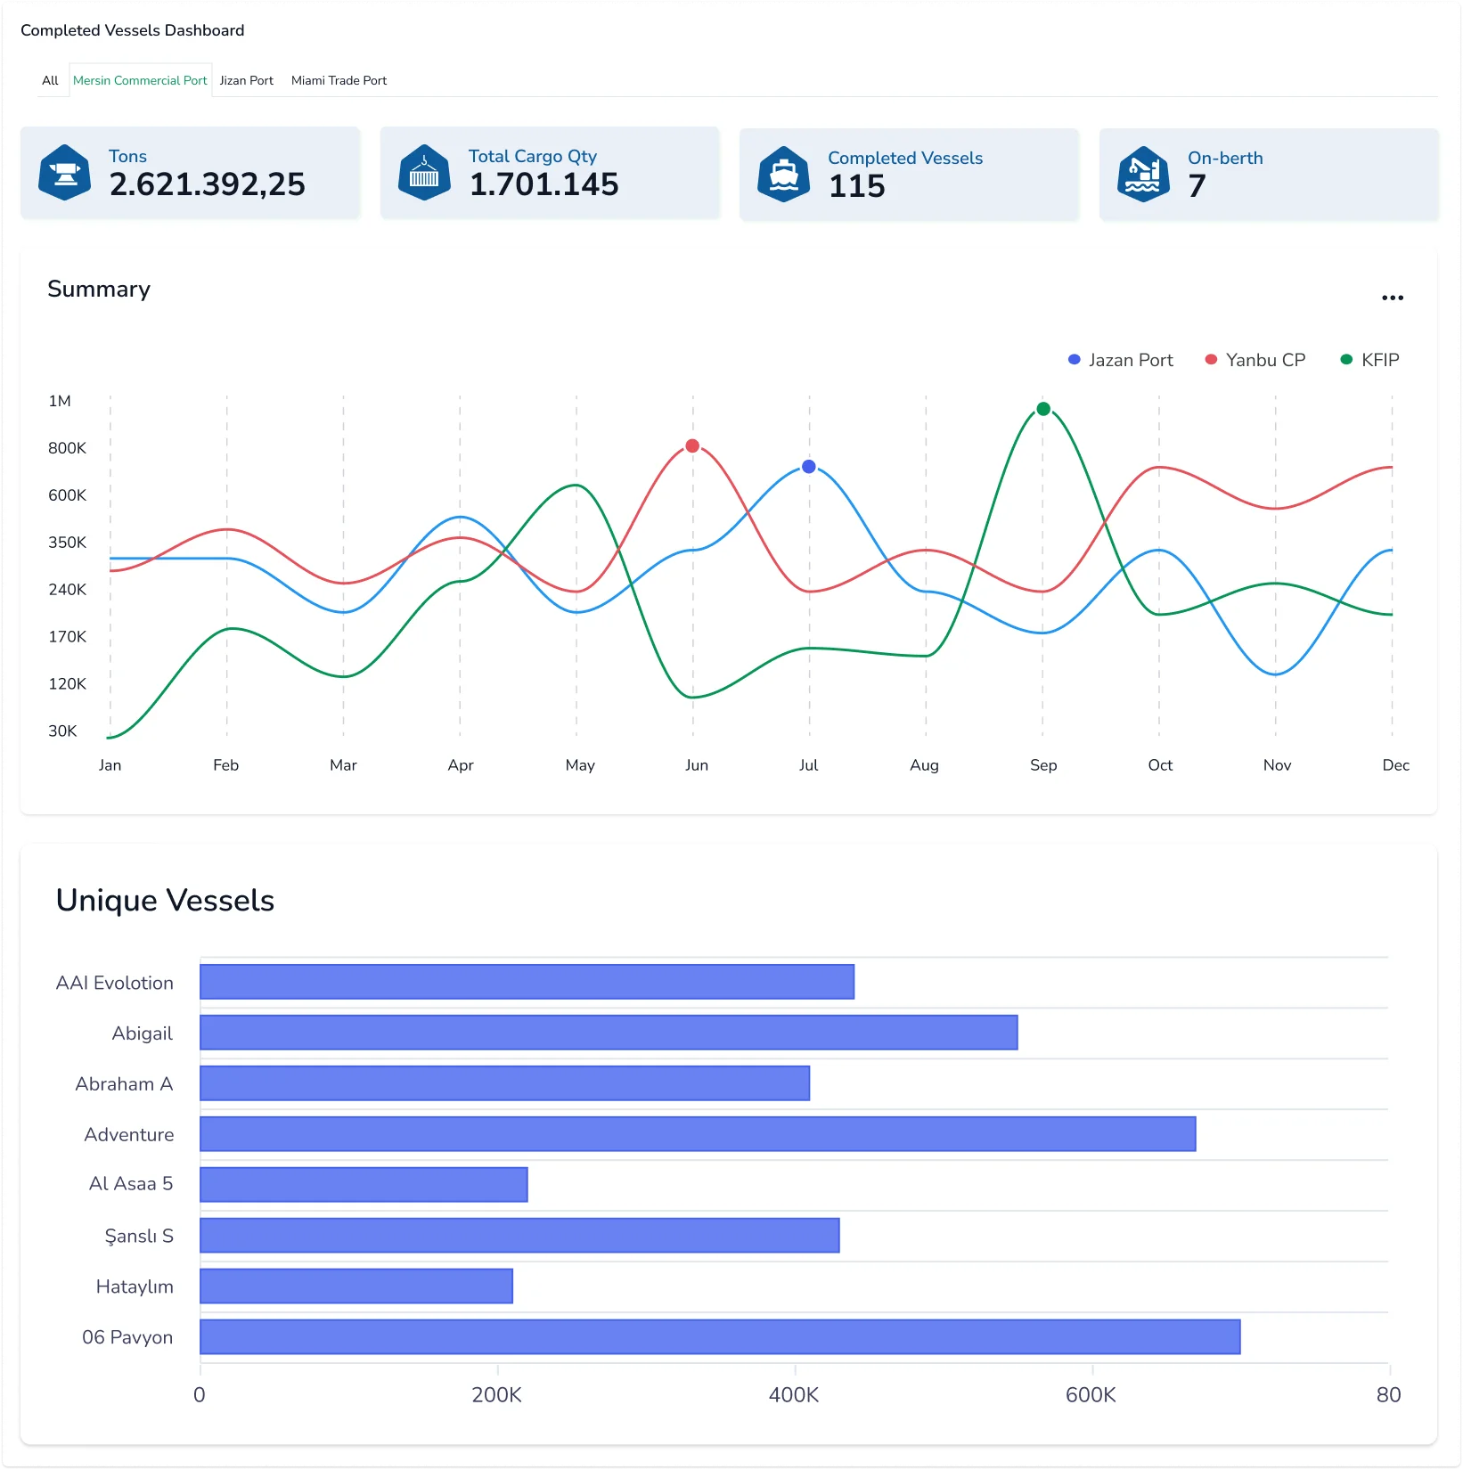Select the Adventure vessel bar
Viewport: 1463px width, 1470px height.
click(x=697, y=1134)
